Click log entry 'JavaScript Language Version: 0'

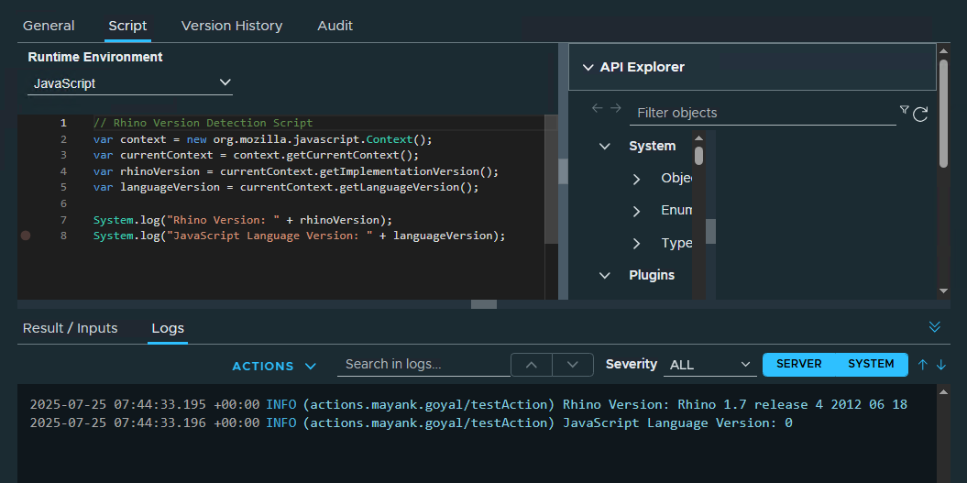pyautogui.click(x=411, y=423)
